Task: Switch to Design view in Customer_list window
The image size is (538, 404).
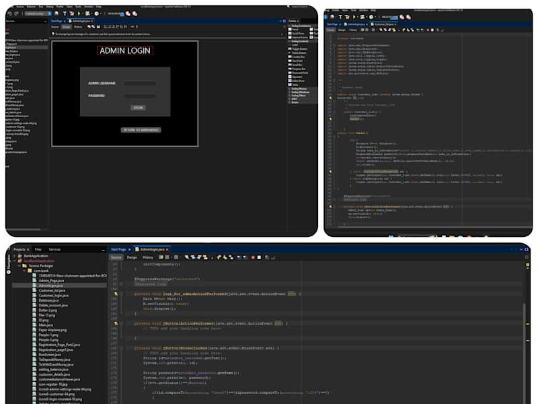Action: (342, 30)
